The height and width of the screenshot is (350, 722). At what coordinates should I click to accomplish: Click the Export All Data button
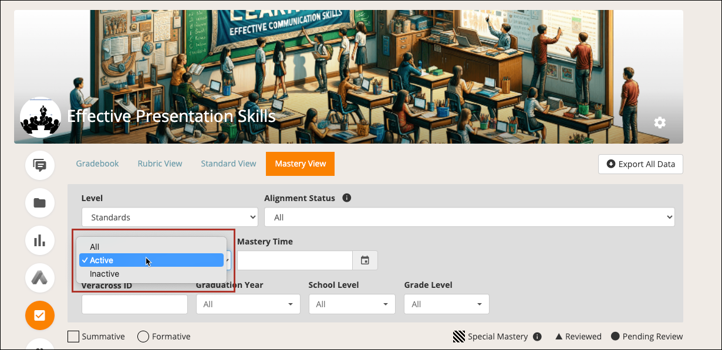click(x=640, y=164)
